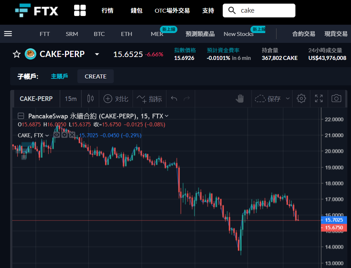
Task: Take a chart snapshot with camera icon
Action: 336,98
